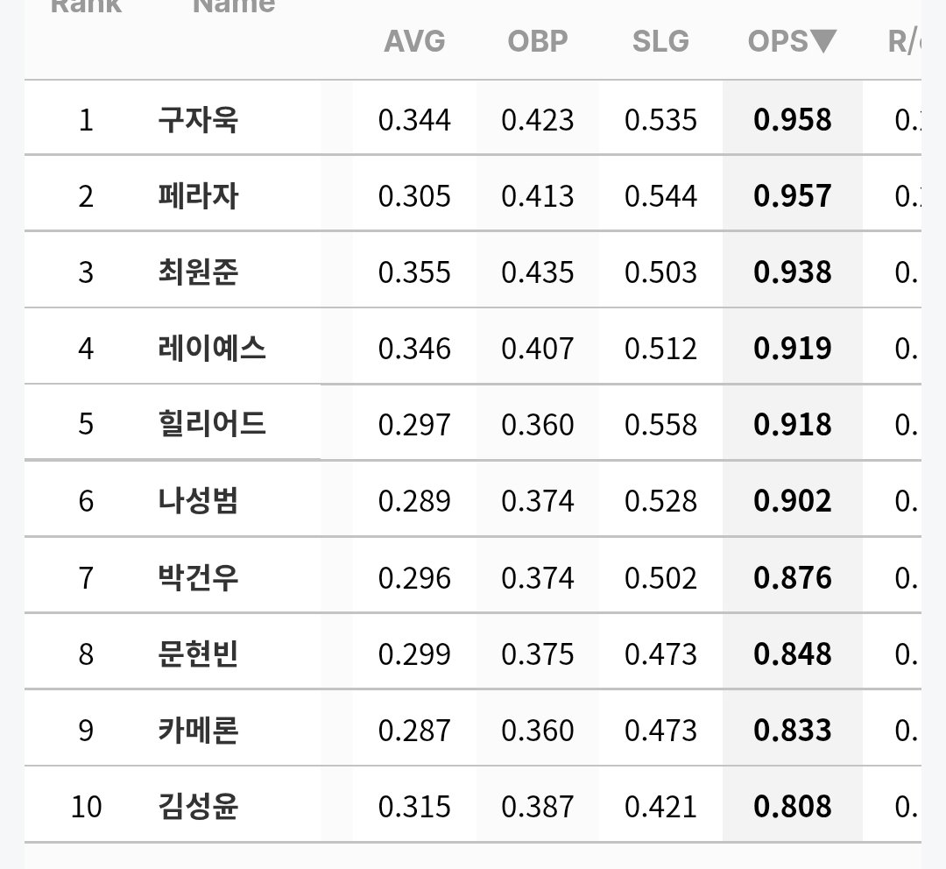The image size is (946, 869).
Task: Open player 문현빈 details
Action: 198,654
